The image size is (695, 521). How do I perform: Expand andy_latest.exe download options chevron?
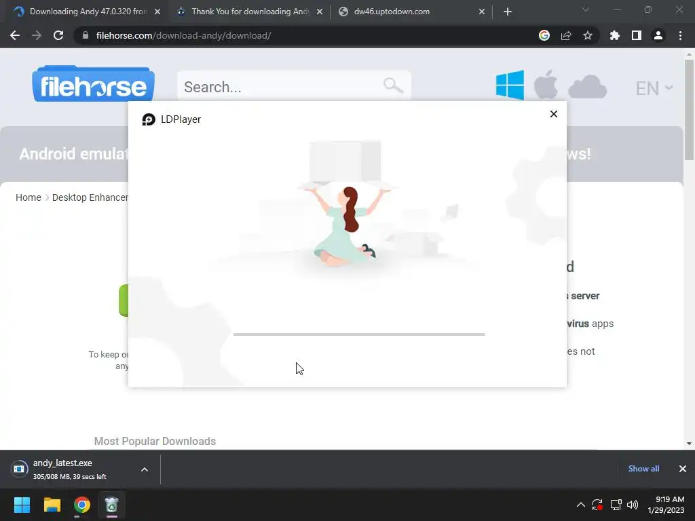click(x=145, y=469)
